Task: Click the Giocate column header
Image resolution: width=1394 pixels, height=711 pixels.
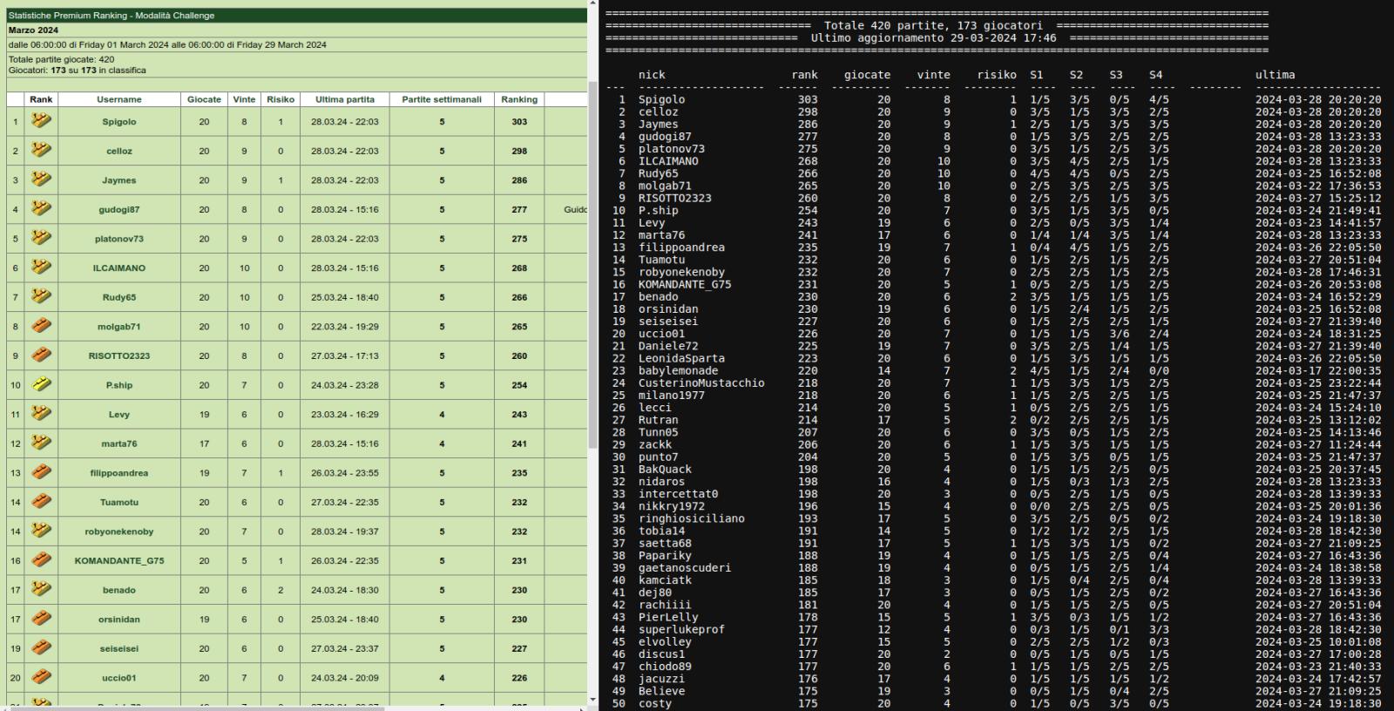Action: point(204,99)
